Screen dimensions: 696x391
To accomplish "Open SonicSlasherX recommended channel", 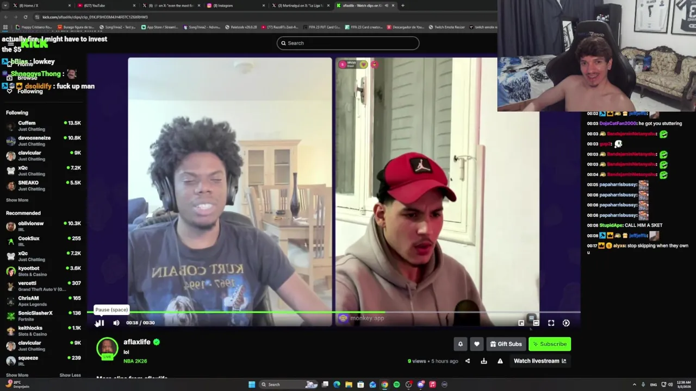I will [45, 316].
